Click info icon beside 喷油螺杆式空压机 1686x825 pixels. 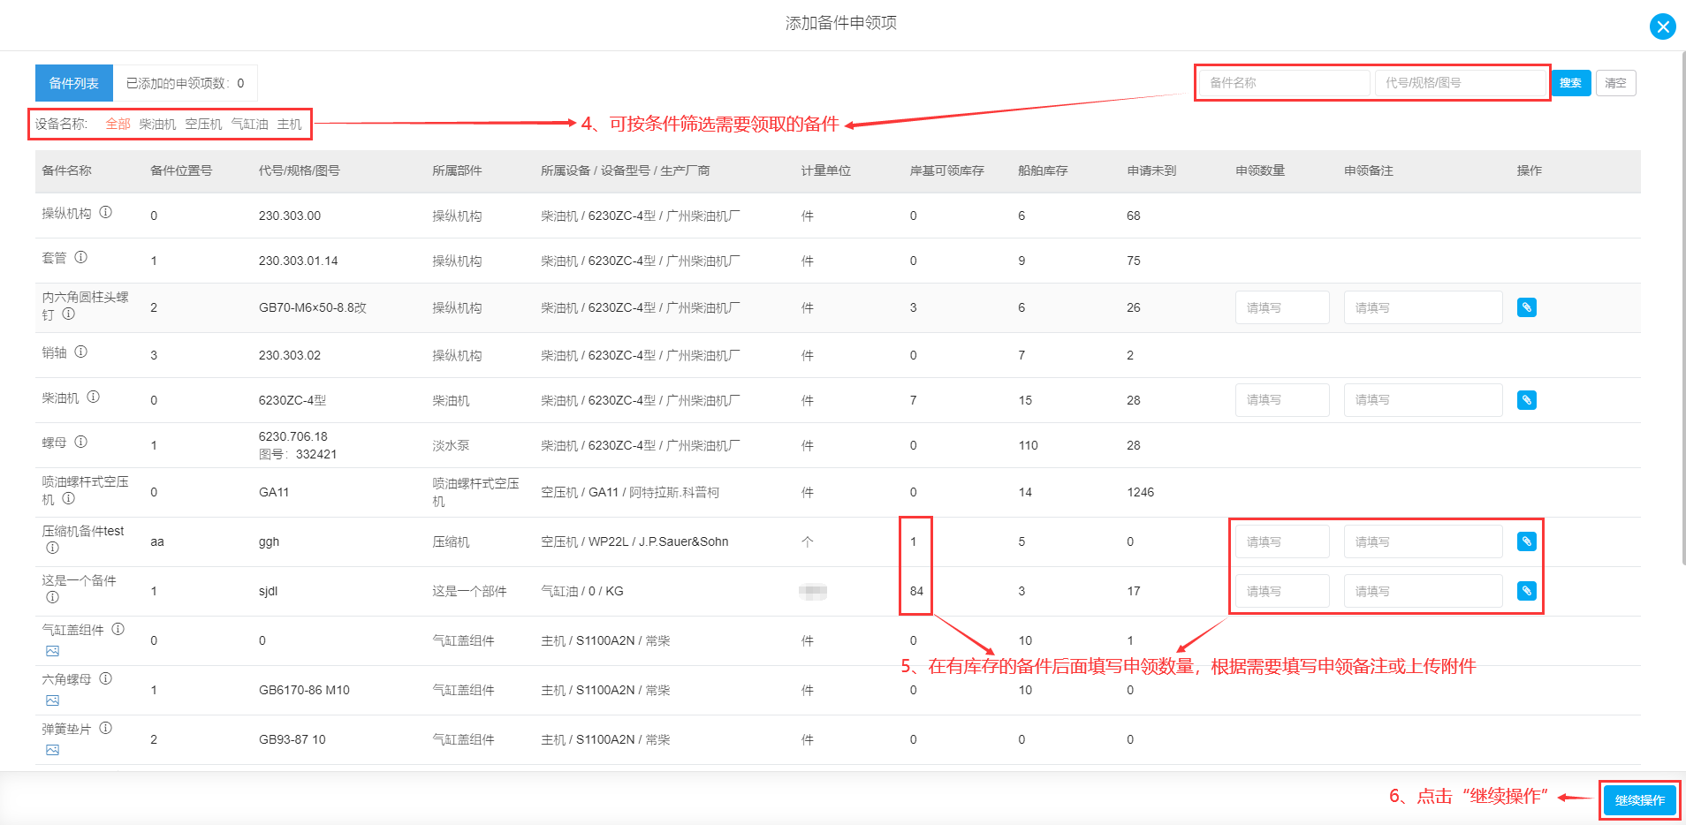click(x=69, y=498)
